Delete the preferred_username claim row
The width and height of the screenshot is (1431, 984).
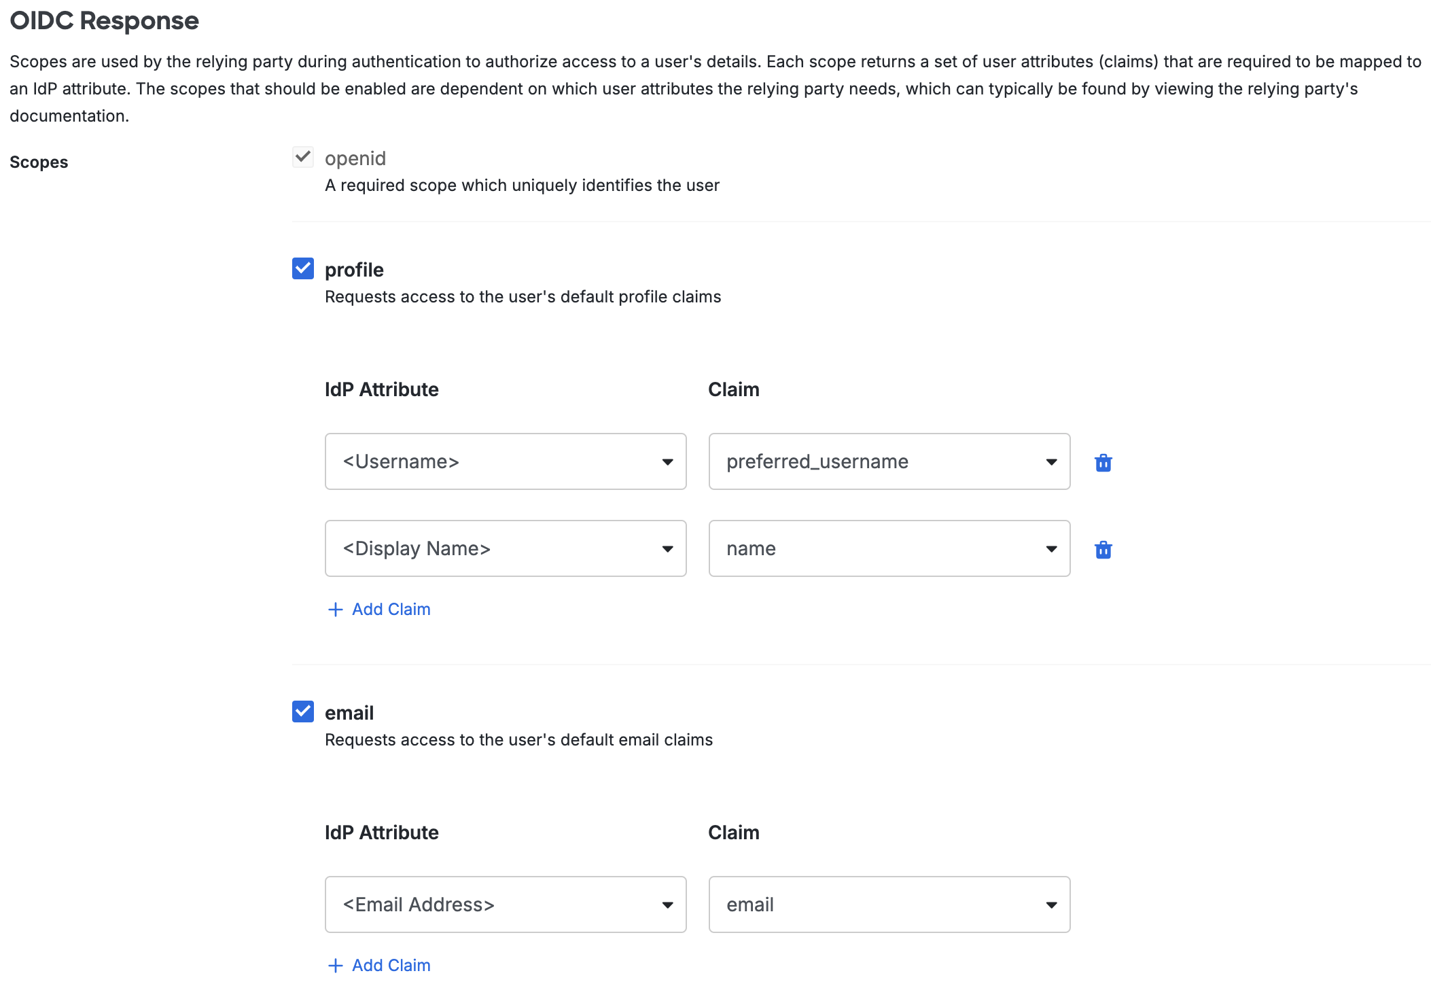coord(1103,463)
